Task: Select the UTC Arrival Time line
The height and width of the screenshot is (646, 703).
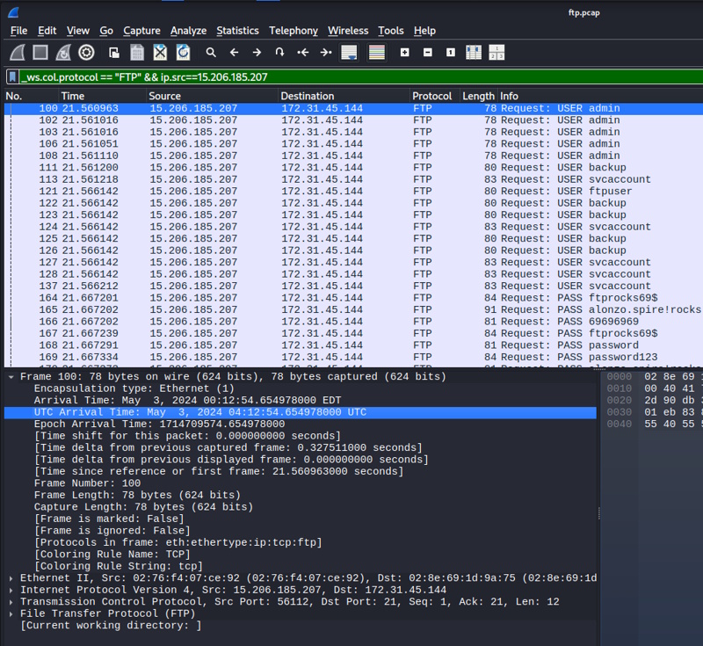Action: pyautogui.click(x=301, y=412)
